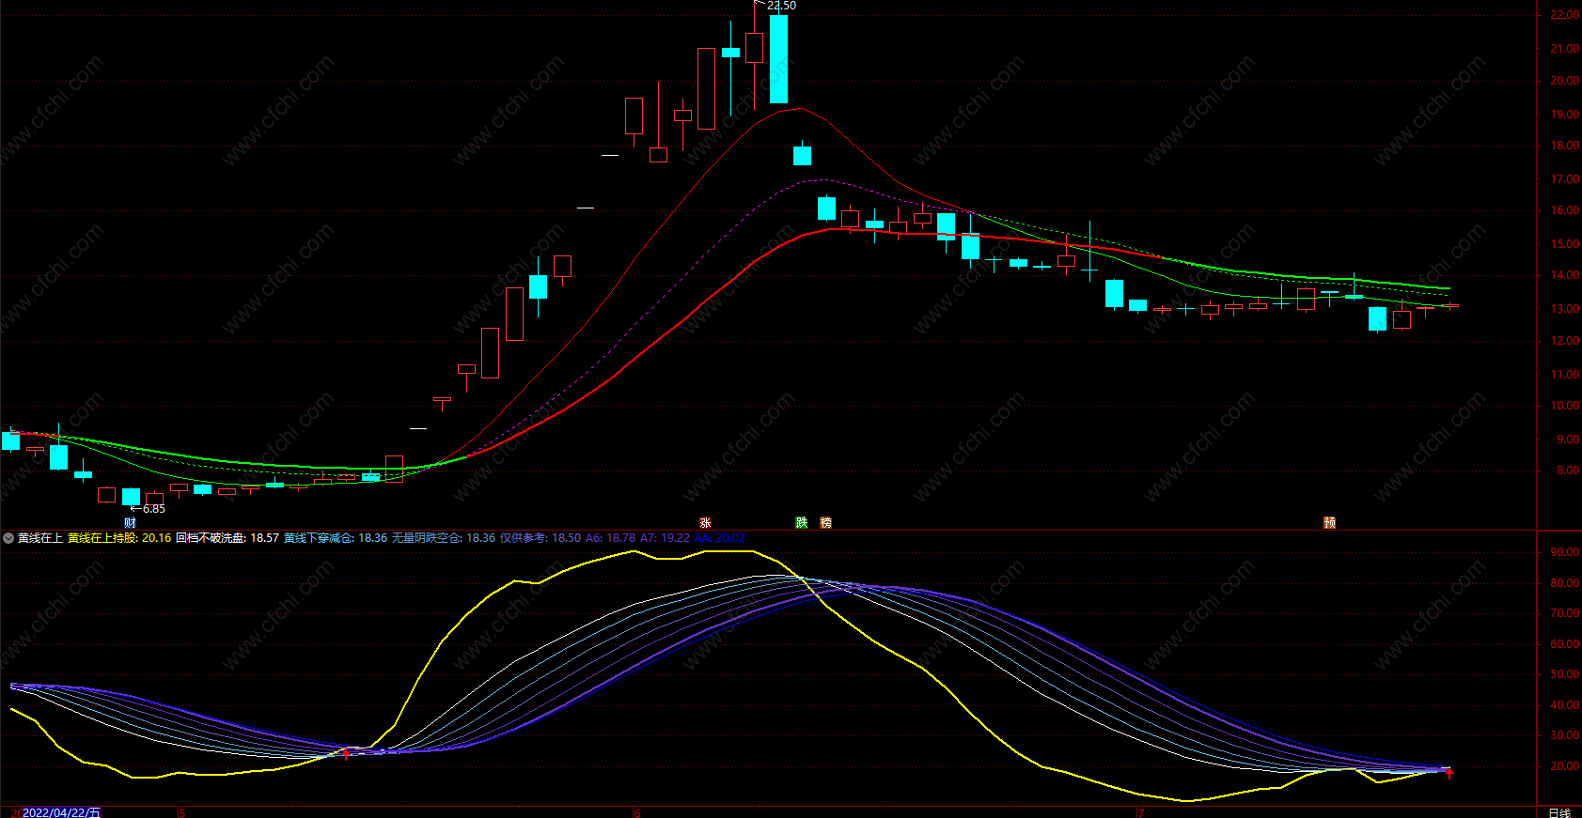Screen dimensions: 1582x818
Task: Click the 90.00 indicator axis label
Action: tap(1565, 552)
